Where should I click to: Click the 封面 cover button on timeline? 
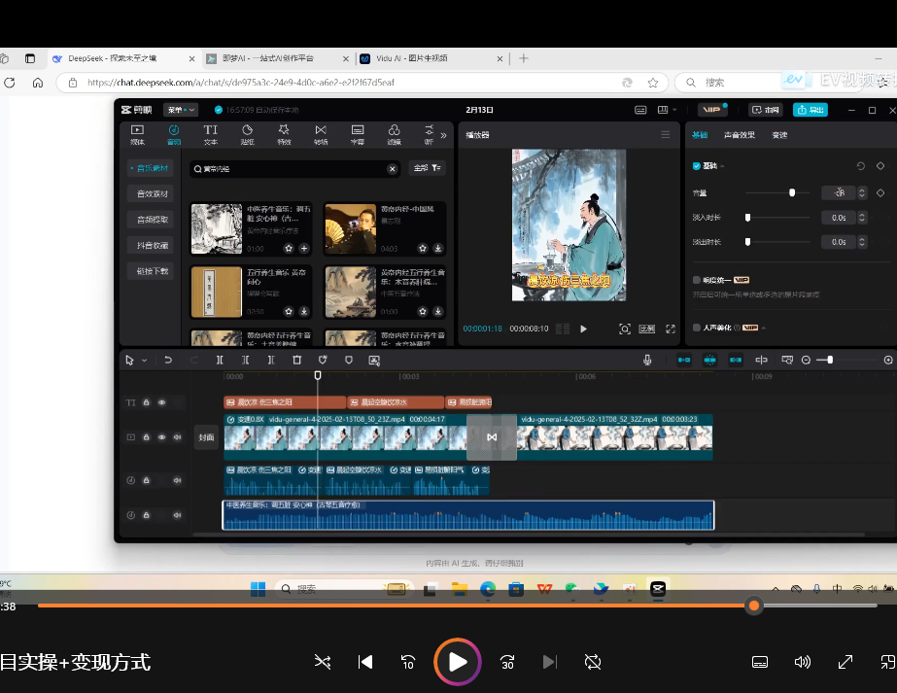pos(206,437)
